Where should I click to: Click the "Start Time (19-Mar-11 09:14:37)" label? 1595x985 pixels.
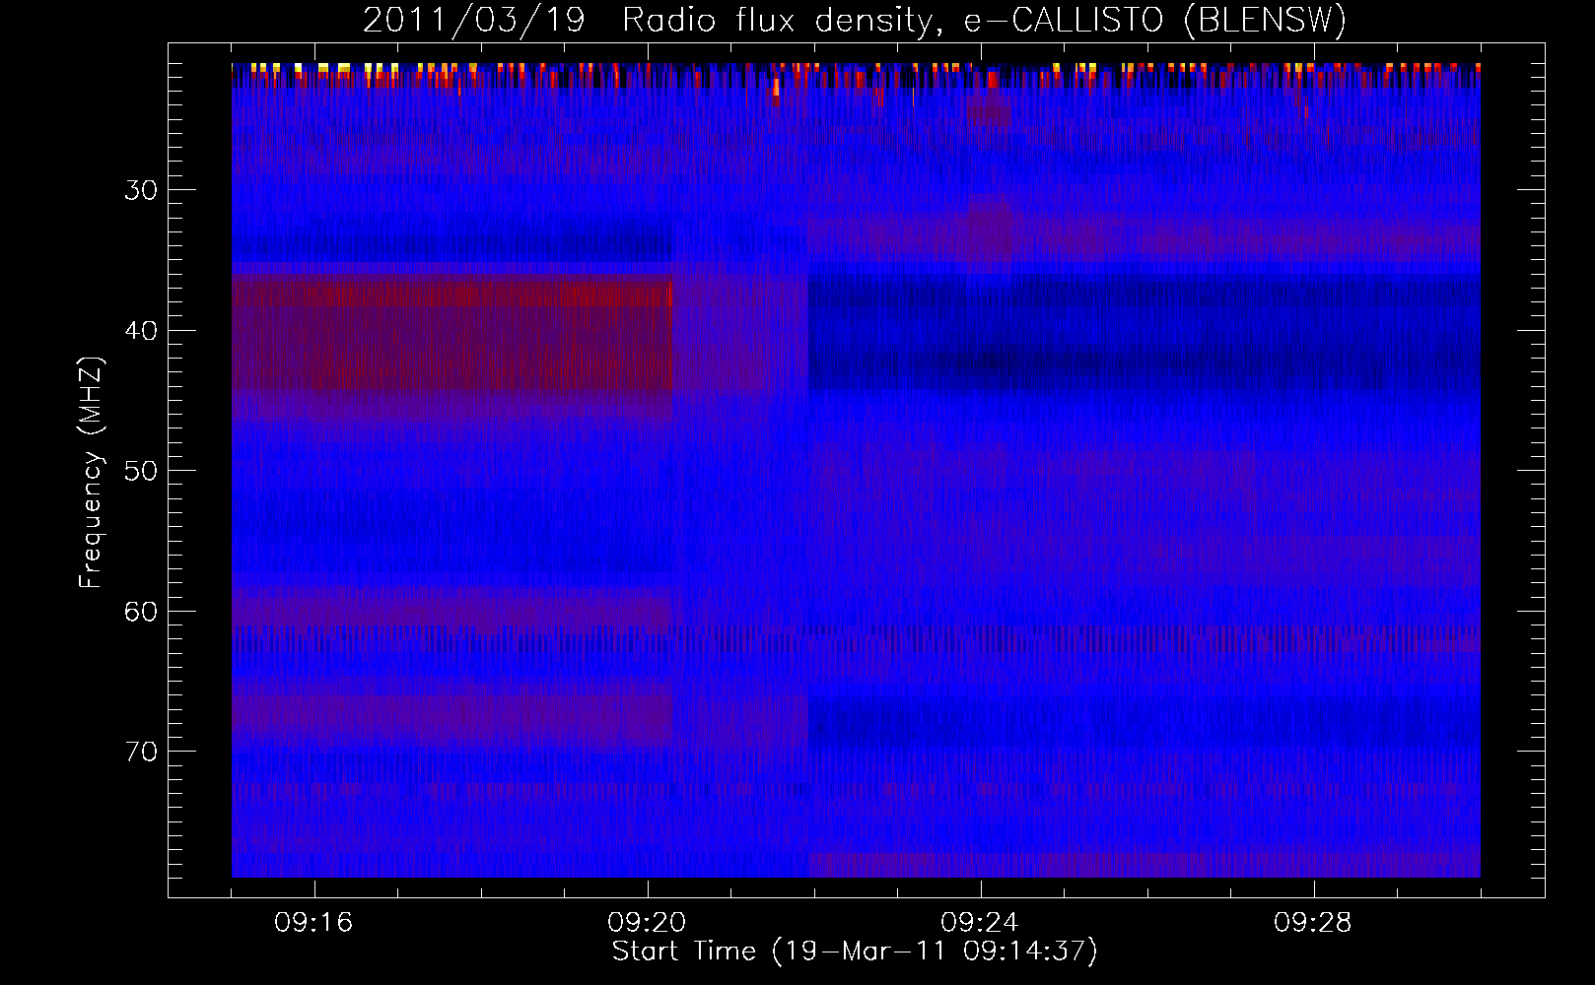click(x=855, y=952)
